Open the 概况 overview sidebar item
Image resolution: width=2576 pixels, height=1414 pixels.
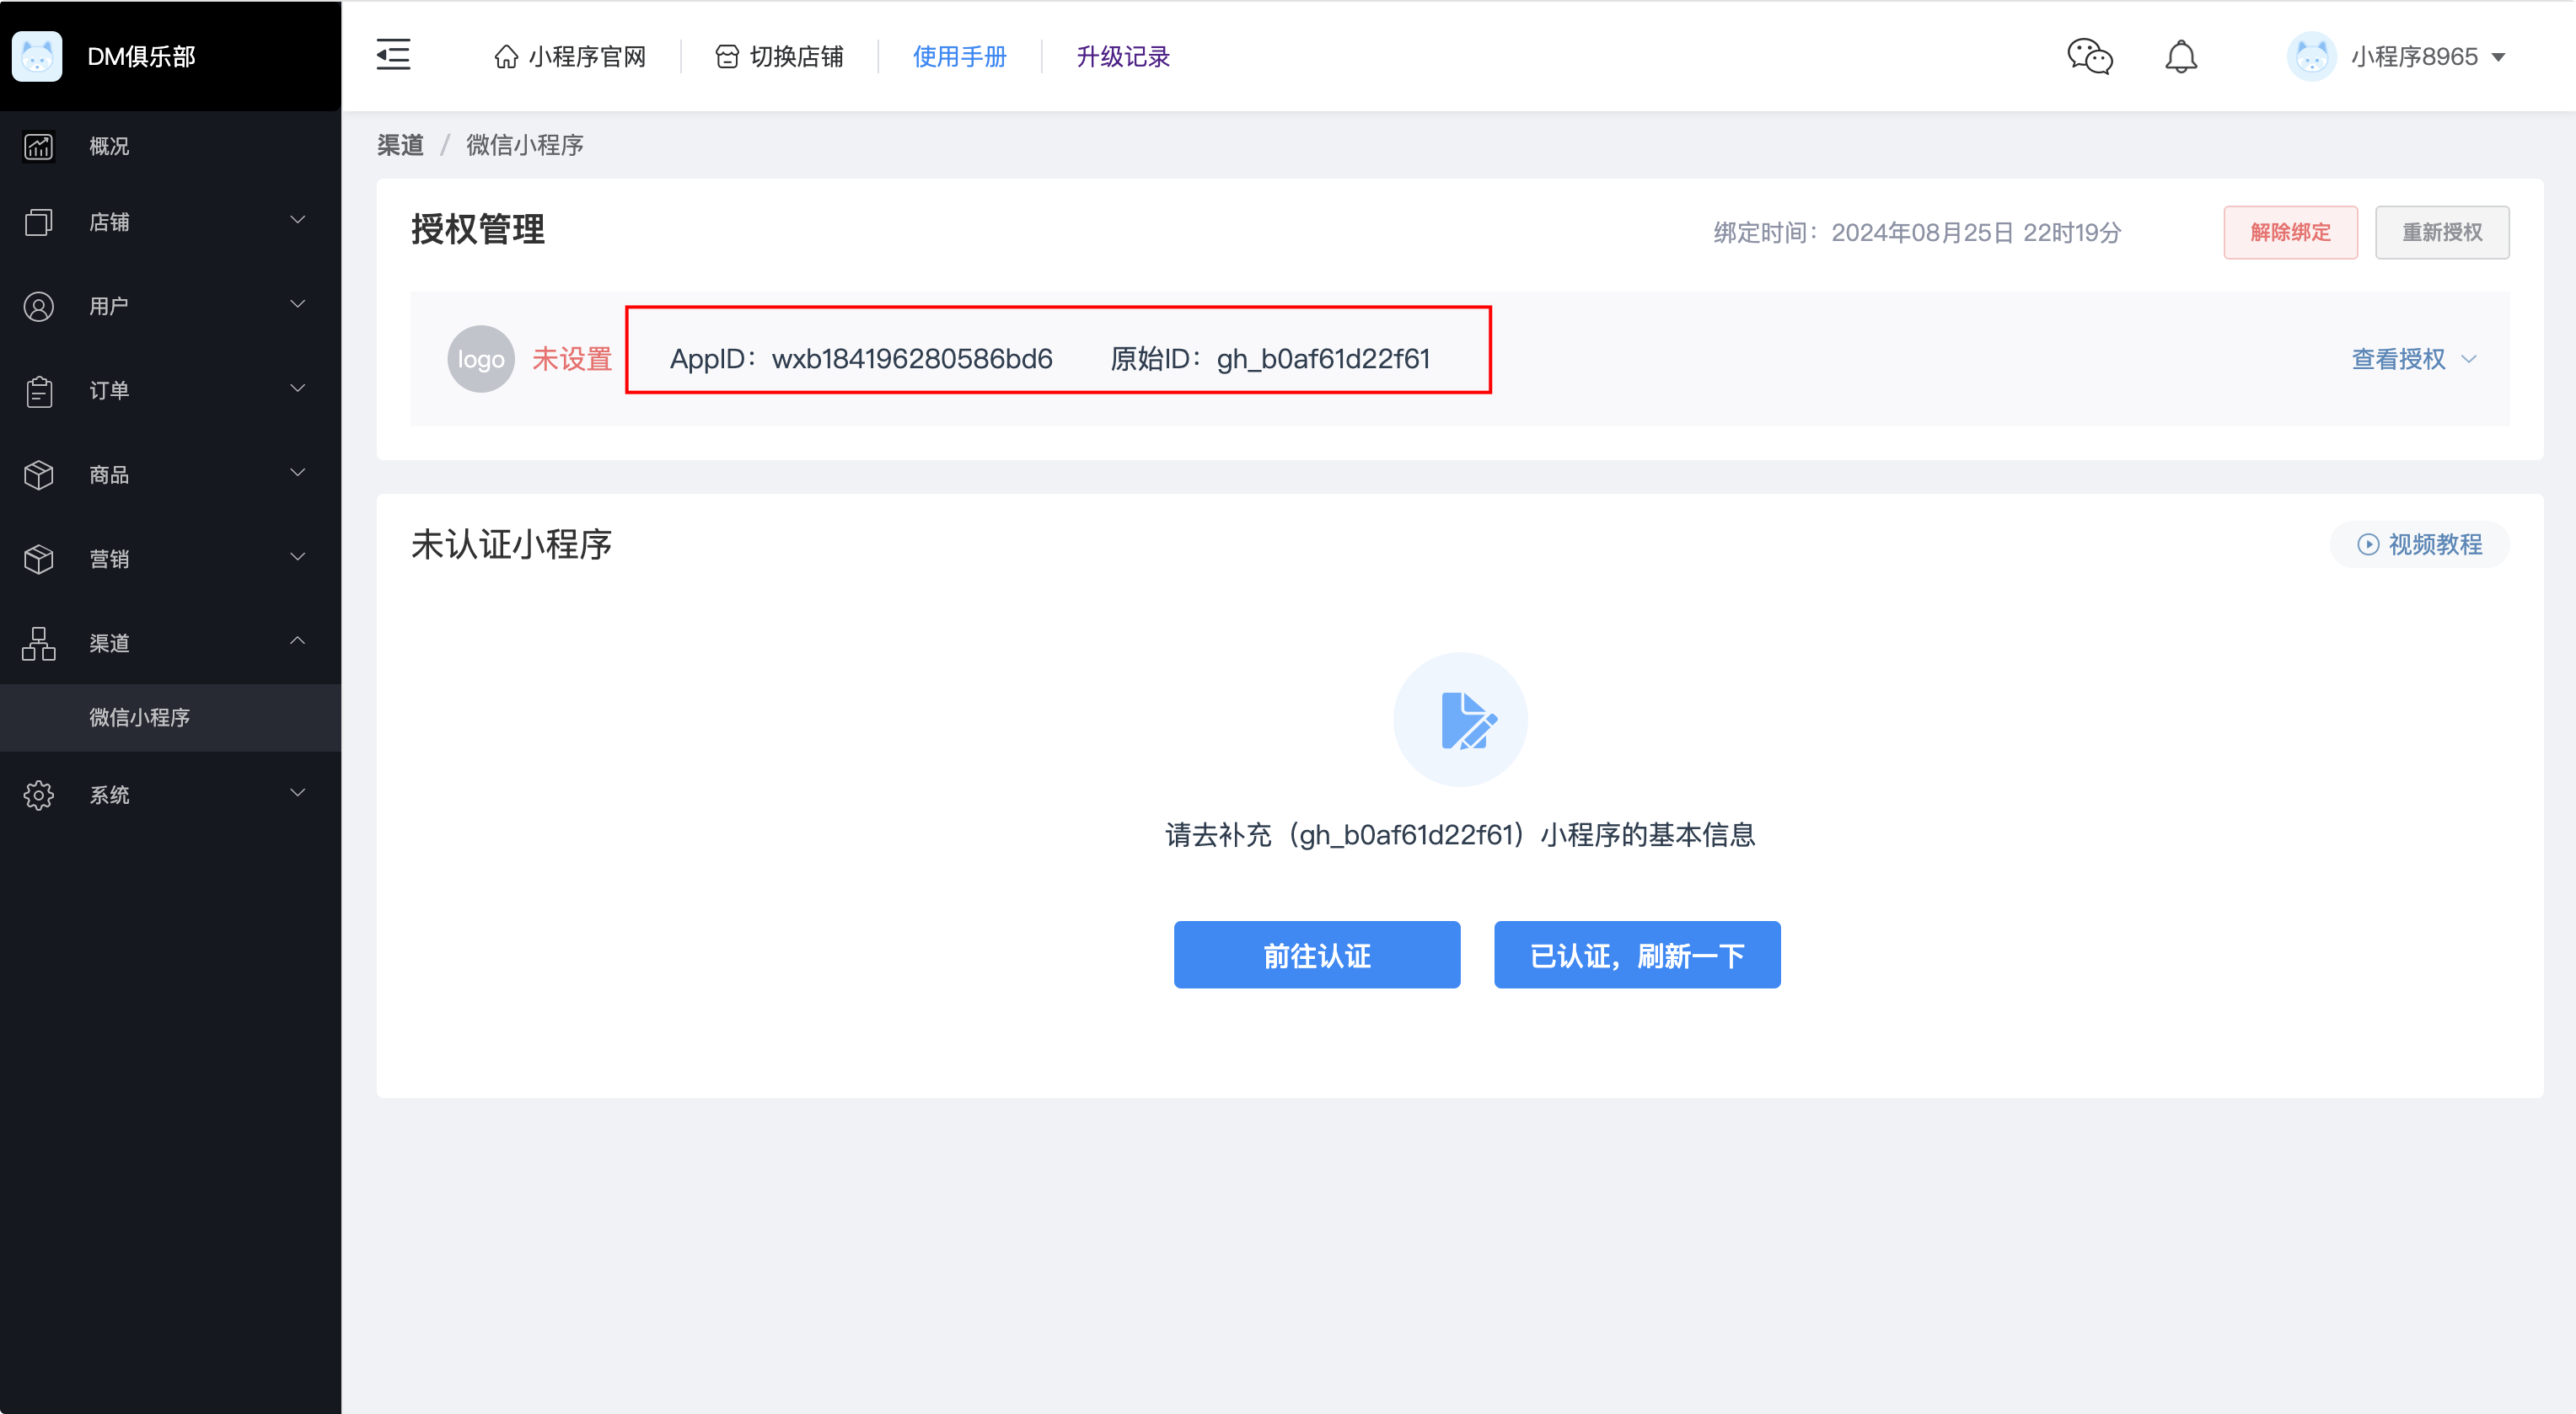(x=110, y=146)
